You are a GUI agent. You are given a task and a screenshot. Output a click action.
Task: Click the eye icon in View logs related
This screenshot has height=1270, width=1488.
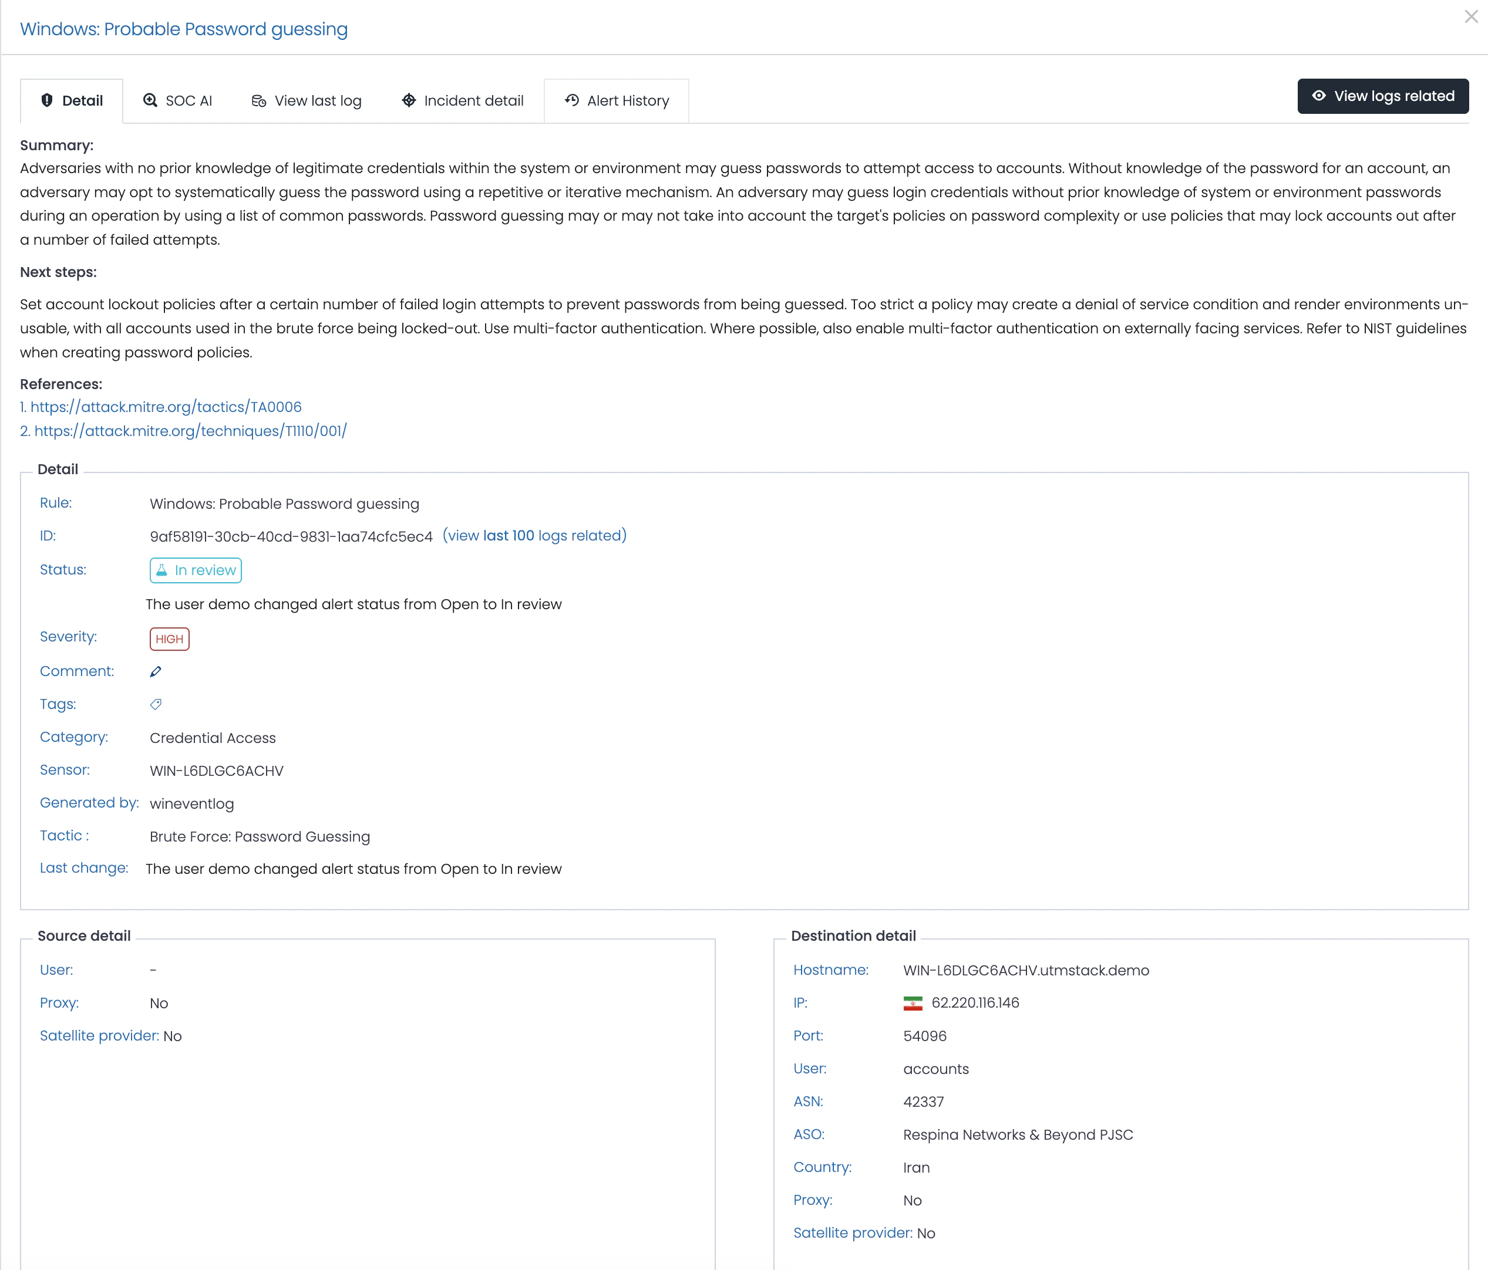(x=1318, y=96)
